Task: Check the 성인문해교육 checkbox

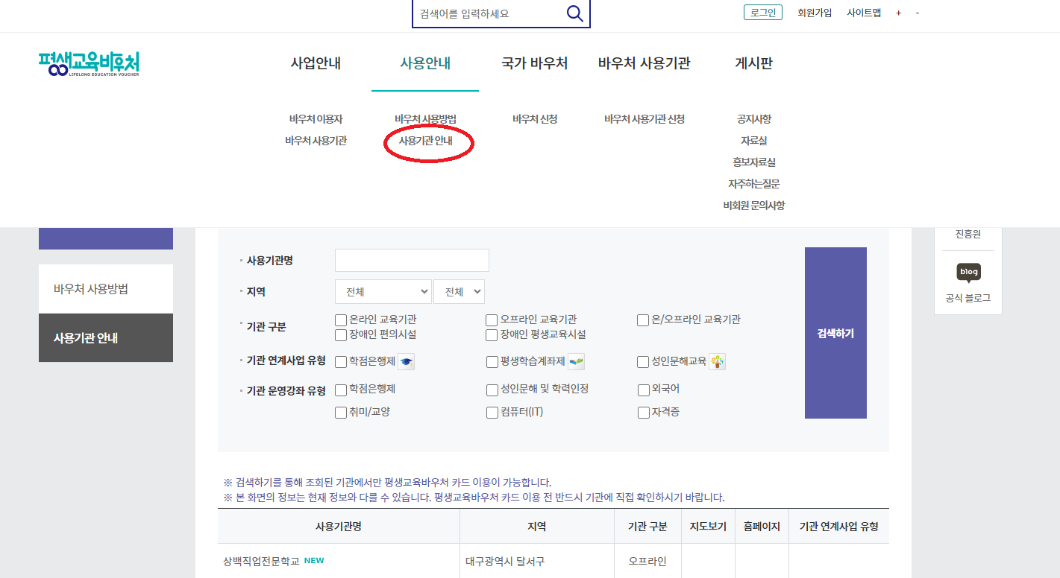Action: pos(643,362)
